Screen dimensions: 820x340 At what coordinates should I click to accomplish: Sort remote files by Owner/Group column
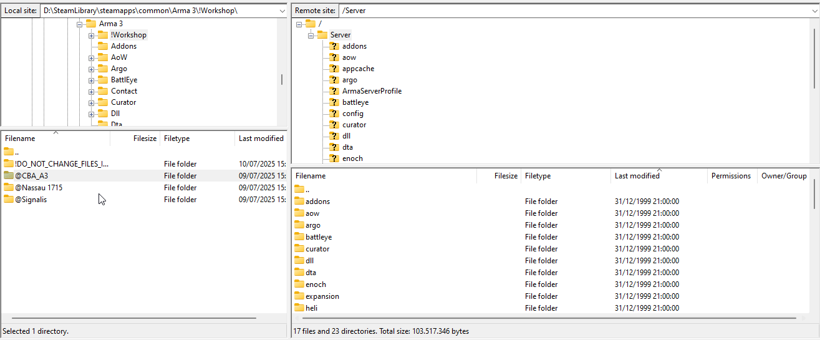pyautogui.click(x=784, y=176)
